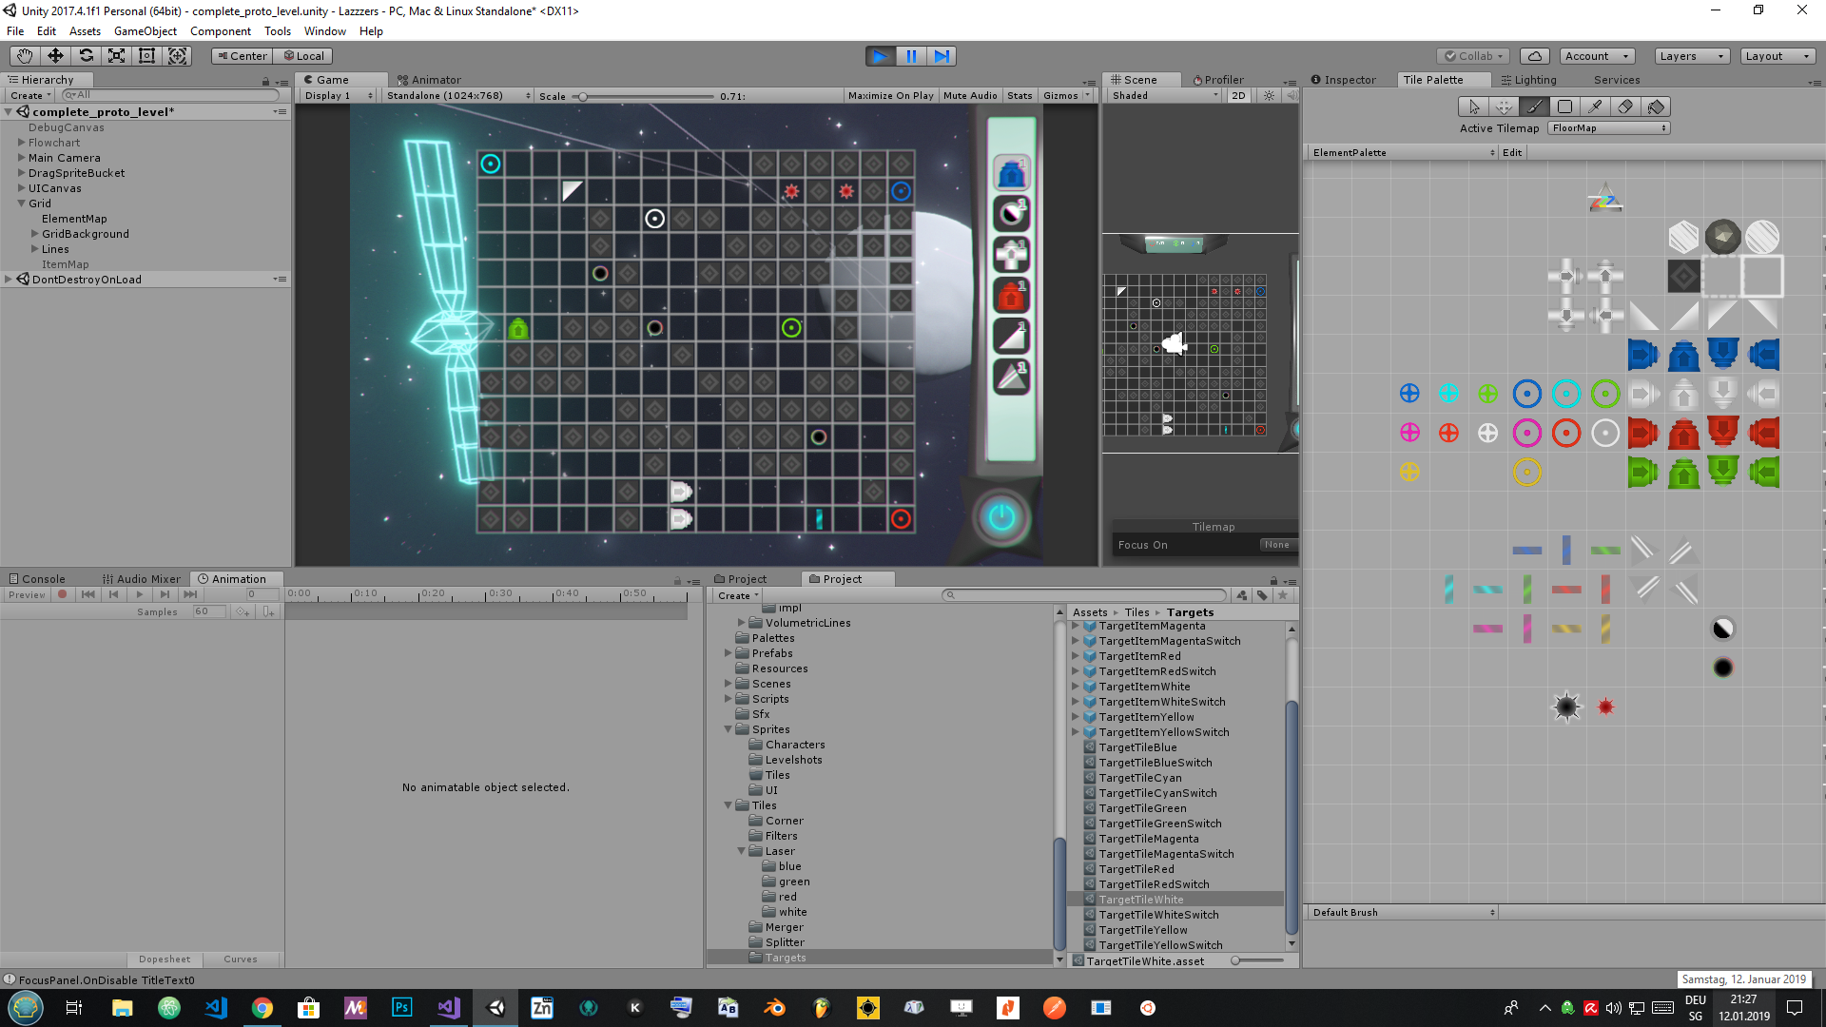Choose the tile palette Flood Fill bucket
Screen dimensions: 1826x1027
click(x=1656, y=107)
